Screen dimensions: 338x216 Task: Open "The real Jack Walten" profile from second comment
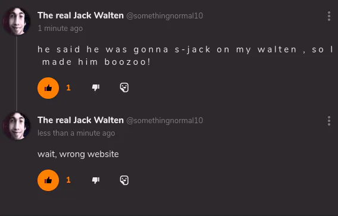coord(80,120)
